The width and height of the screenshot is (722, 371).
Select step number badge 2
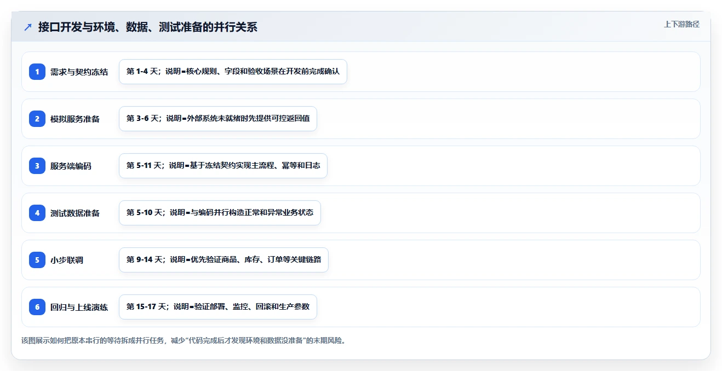click(x=37, y=119)
